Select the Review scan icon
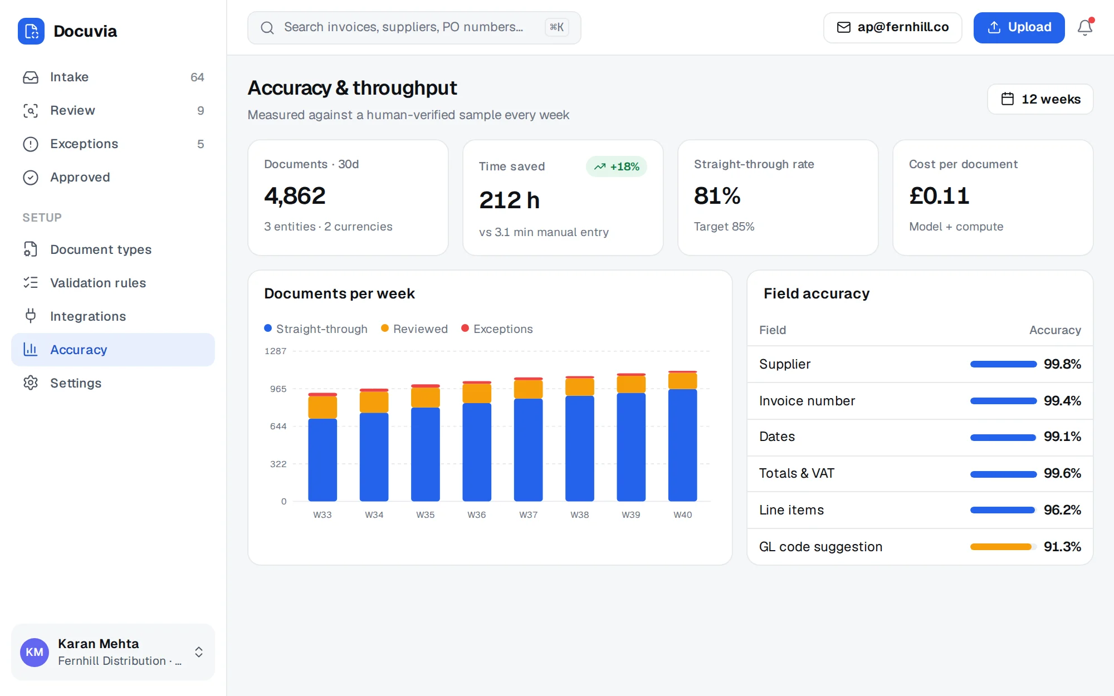 [x=31, y=111]
